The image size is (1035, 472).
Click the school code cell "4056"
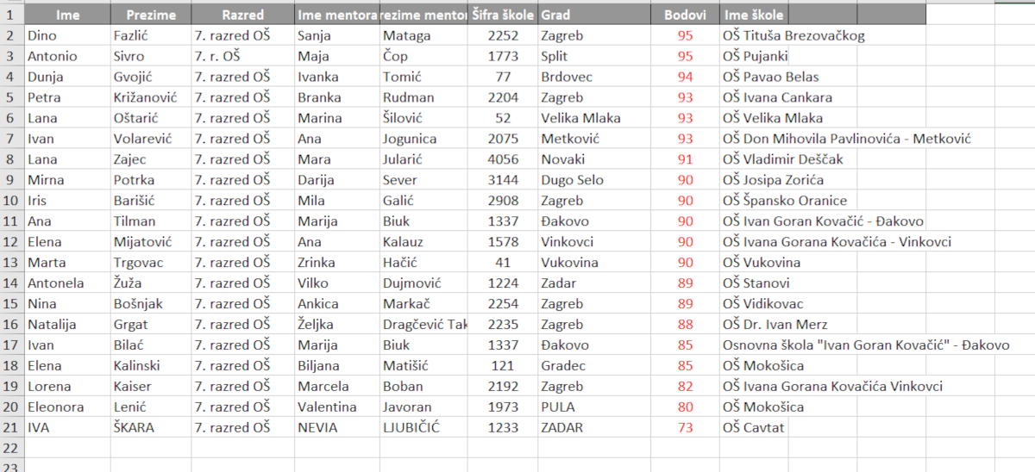pos(503,159)
